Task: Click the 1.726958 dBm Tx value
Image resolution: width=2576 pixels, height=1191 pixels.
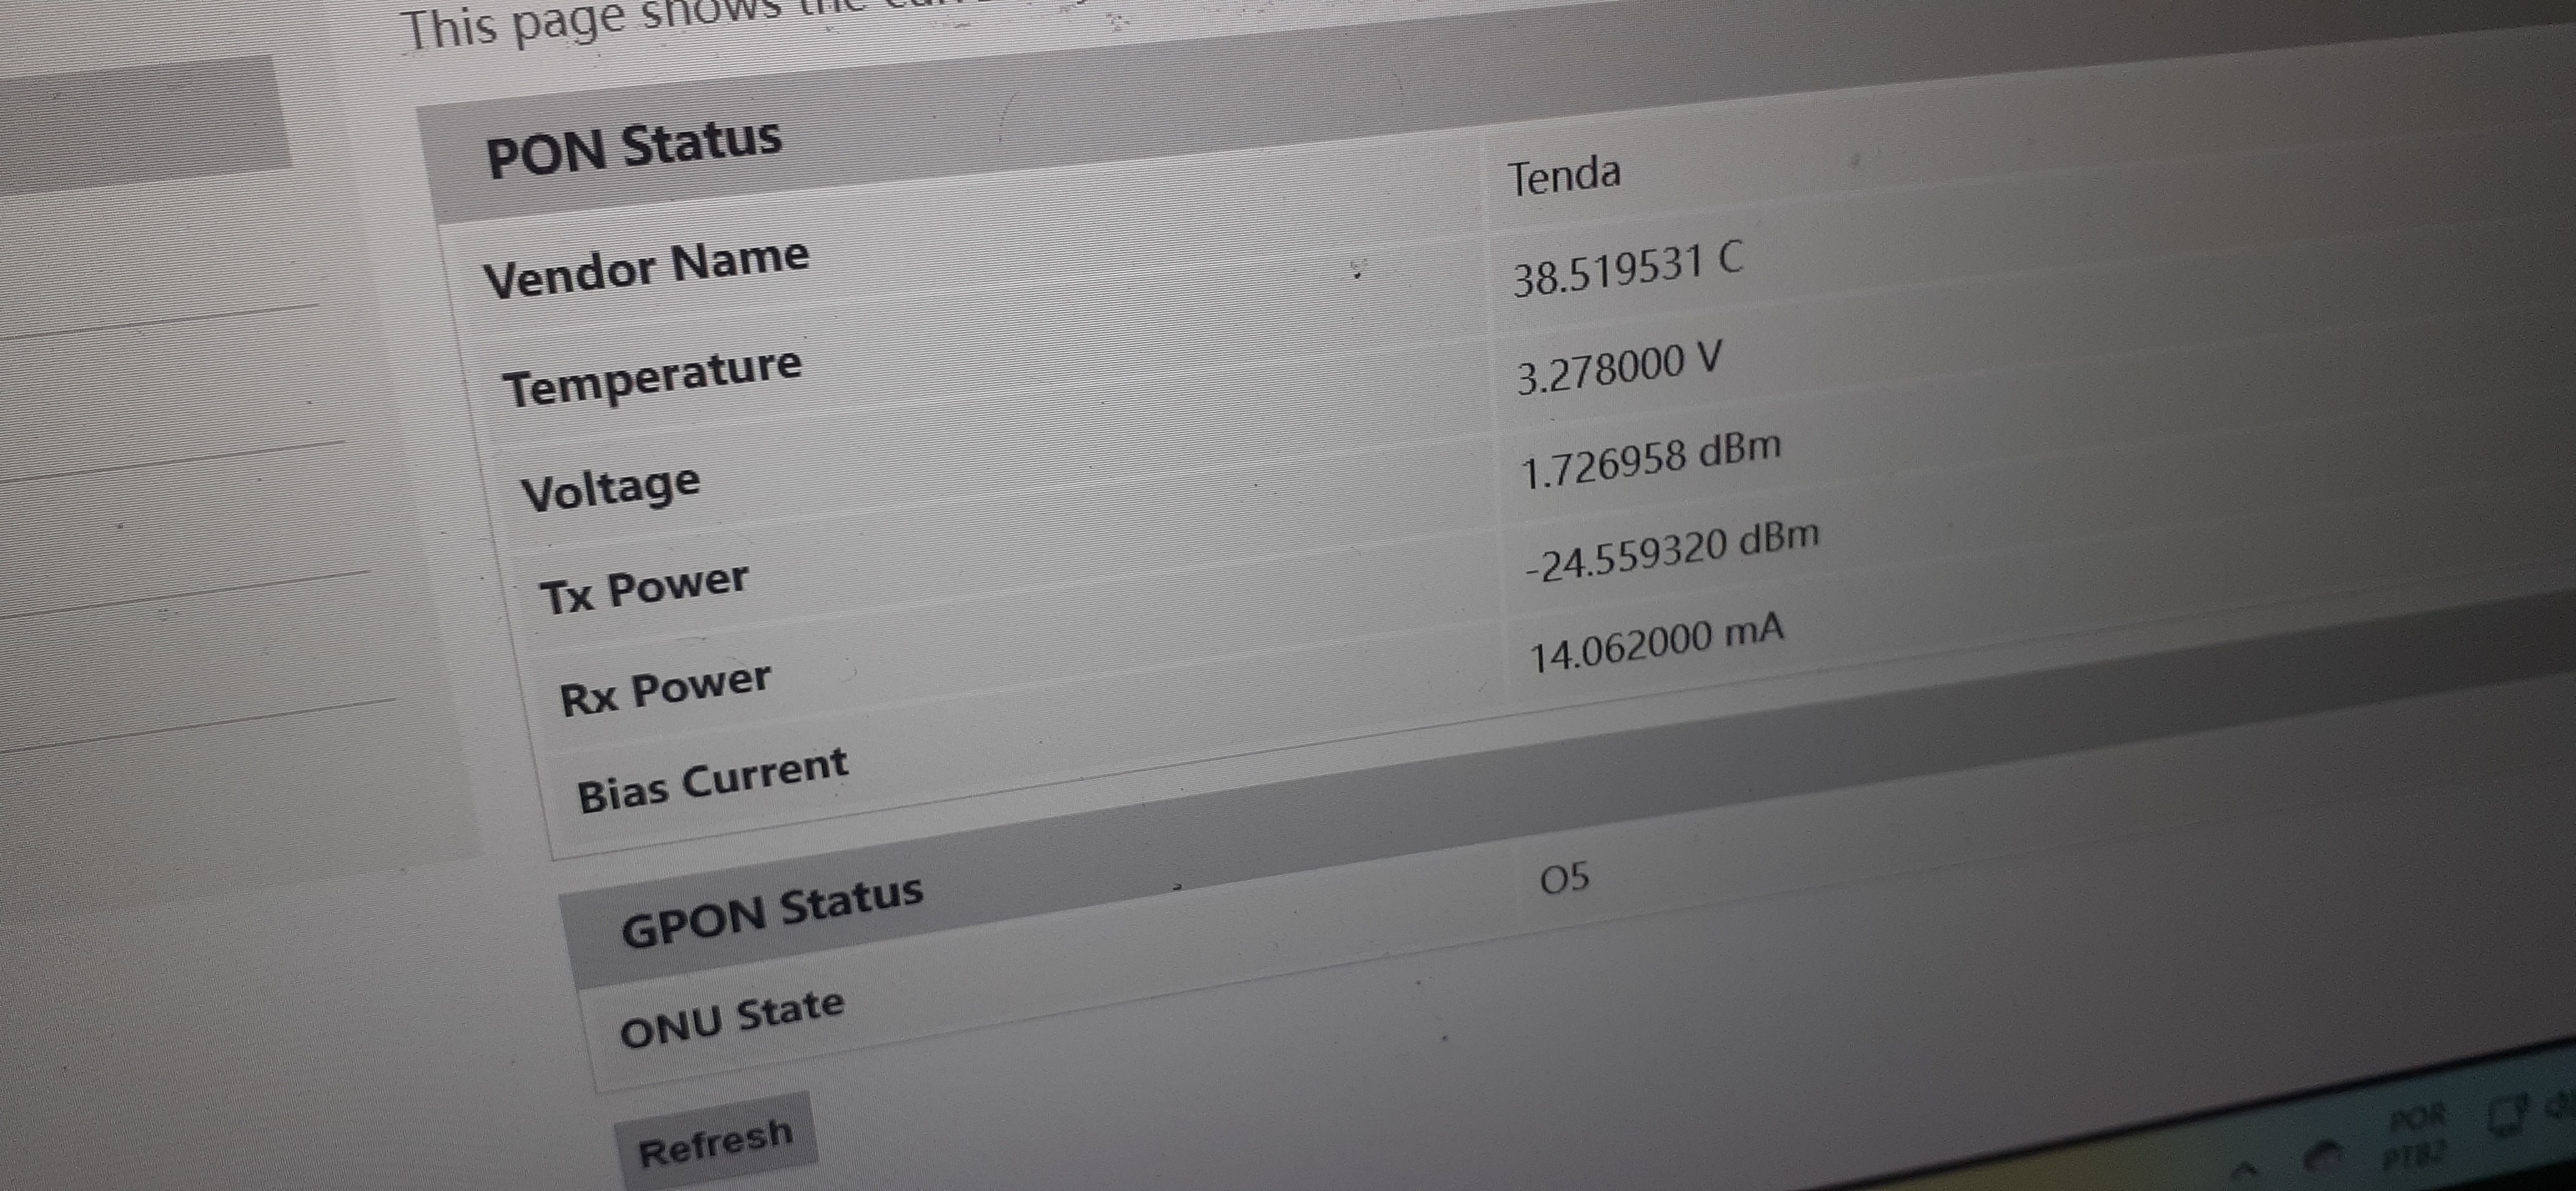Action: [x=1650, y=459]
